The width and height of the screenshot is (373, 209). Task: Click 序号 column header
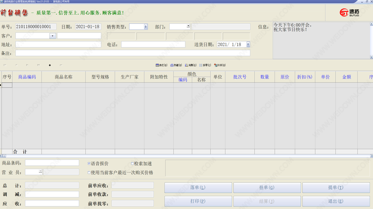[7, 77]
